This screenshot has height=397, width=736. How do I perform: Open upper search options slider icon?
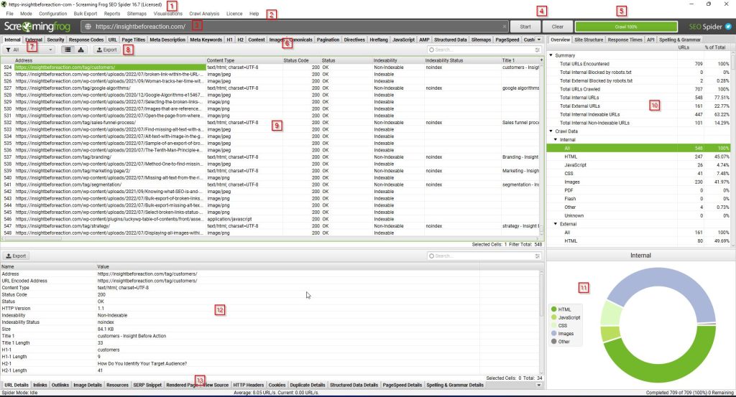point(538,50)
